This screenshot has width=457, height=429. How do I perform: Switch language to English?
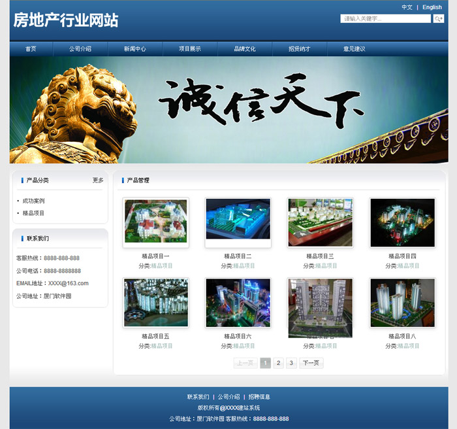[432, 7]
